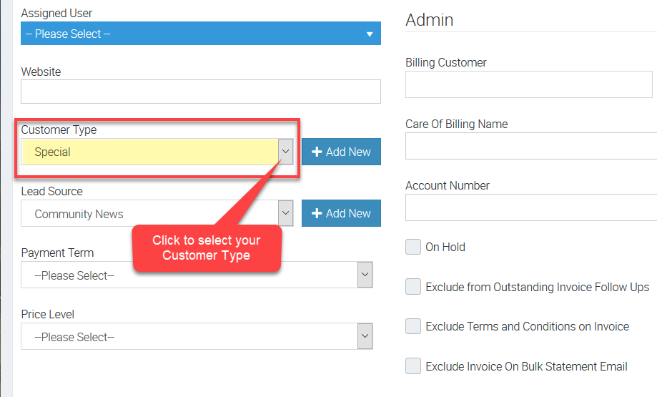
Task: Open the Assigned User dropdown
Action: (200, 34)
